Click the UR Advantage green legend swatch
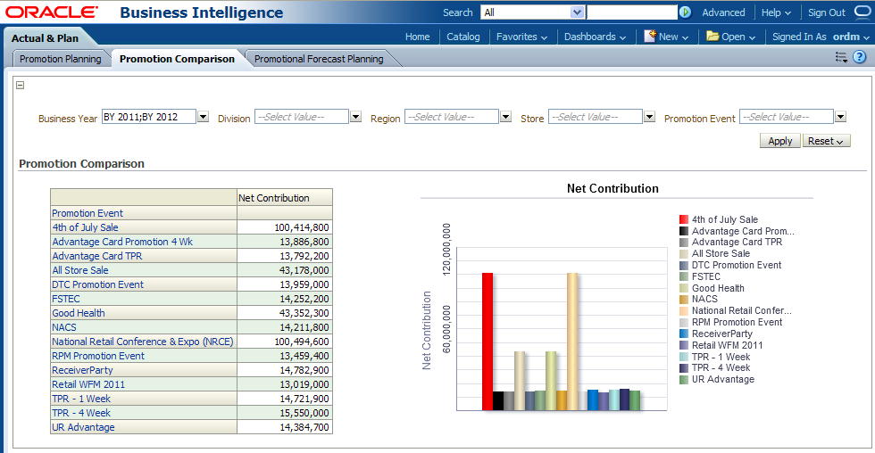Viewport: 875px width, 453px height. pos(684,379)
